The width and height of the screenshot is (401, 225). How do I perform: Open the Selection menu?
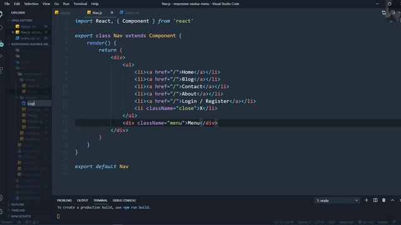pos(31,4)
